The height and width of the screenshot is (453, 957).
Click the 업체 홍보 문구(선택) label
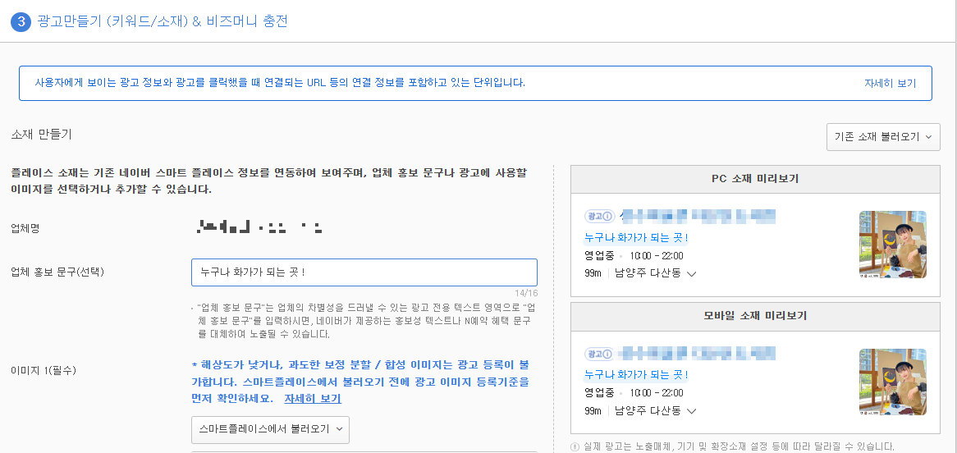(58, 272)
